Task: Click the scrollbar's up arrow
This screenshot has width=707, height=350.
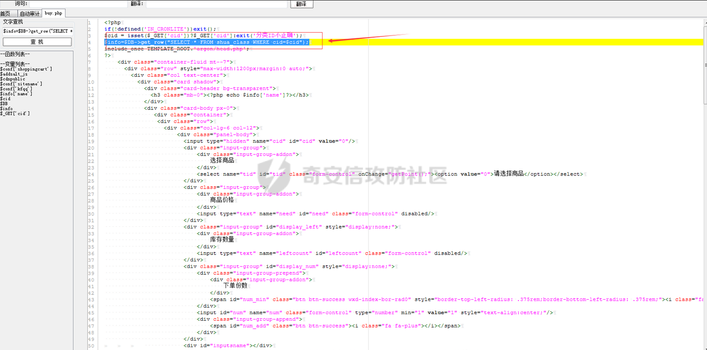Action: [x=704, y=21]
